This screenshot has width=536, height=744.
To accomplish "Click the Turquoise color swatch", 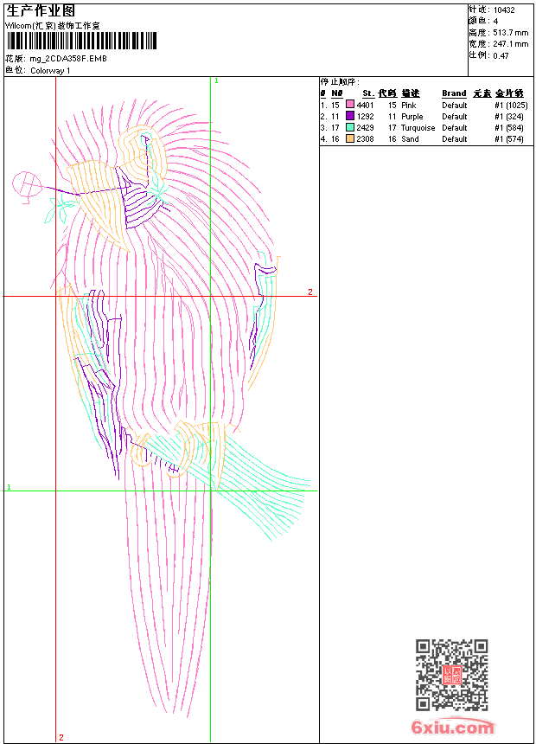I will click(350, 127).
